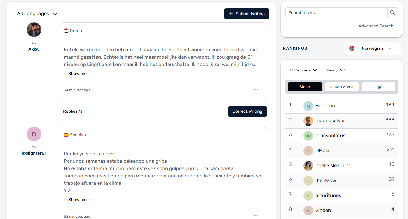Click magnuselvar's avatar in rankings

pos(308,121)
